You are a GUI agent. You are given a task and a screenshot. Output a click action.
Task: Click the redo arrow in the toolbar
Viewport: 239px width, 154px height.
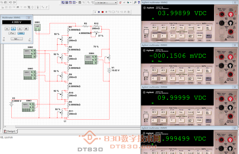point(15,2)
